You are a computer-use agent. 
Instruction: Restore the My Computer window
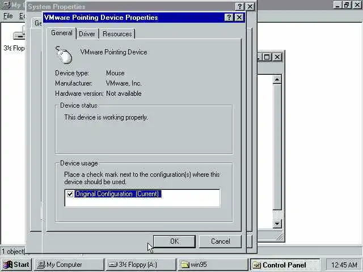pos(347,5)
